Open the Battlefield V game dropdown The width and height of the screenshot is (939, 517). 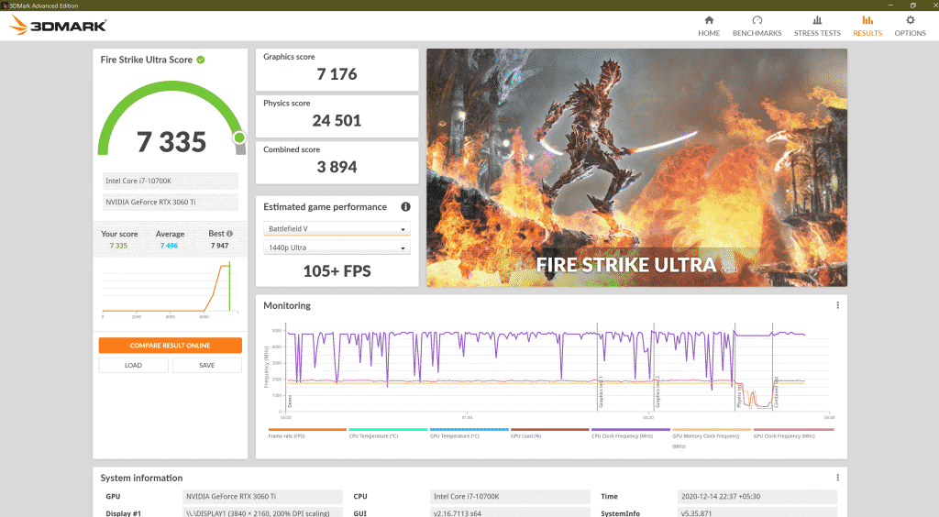coord(337,228)
